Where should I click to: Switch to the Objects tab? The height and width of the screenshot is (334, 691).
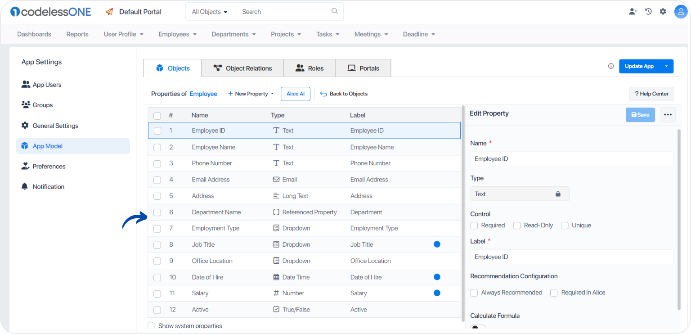pyautogui.click(x=173, y=68)
